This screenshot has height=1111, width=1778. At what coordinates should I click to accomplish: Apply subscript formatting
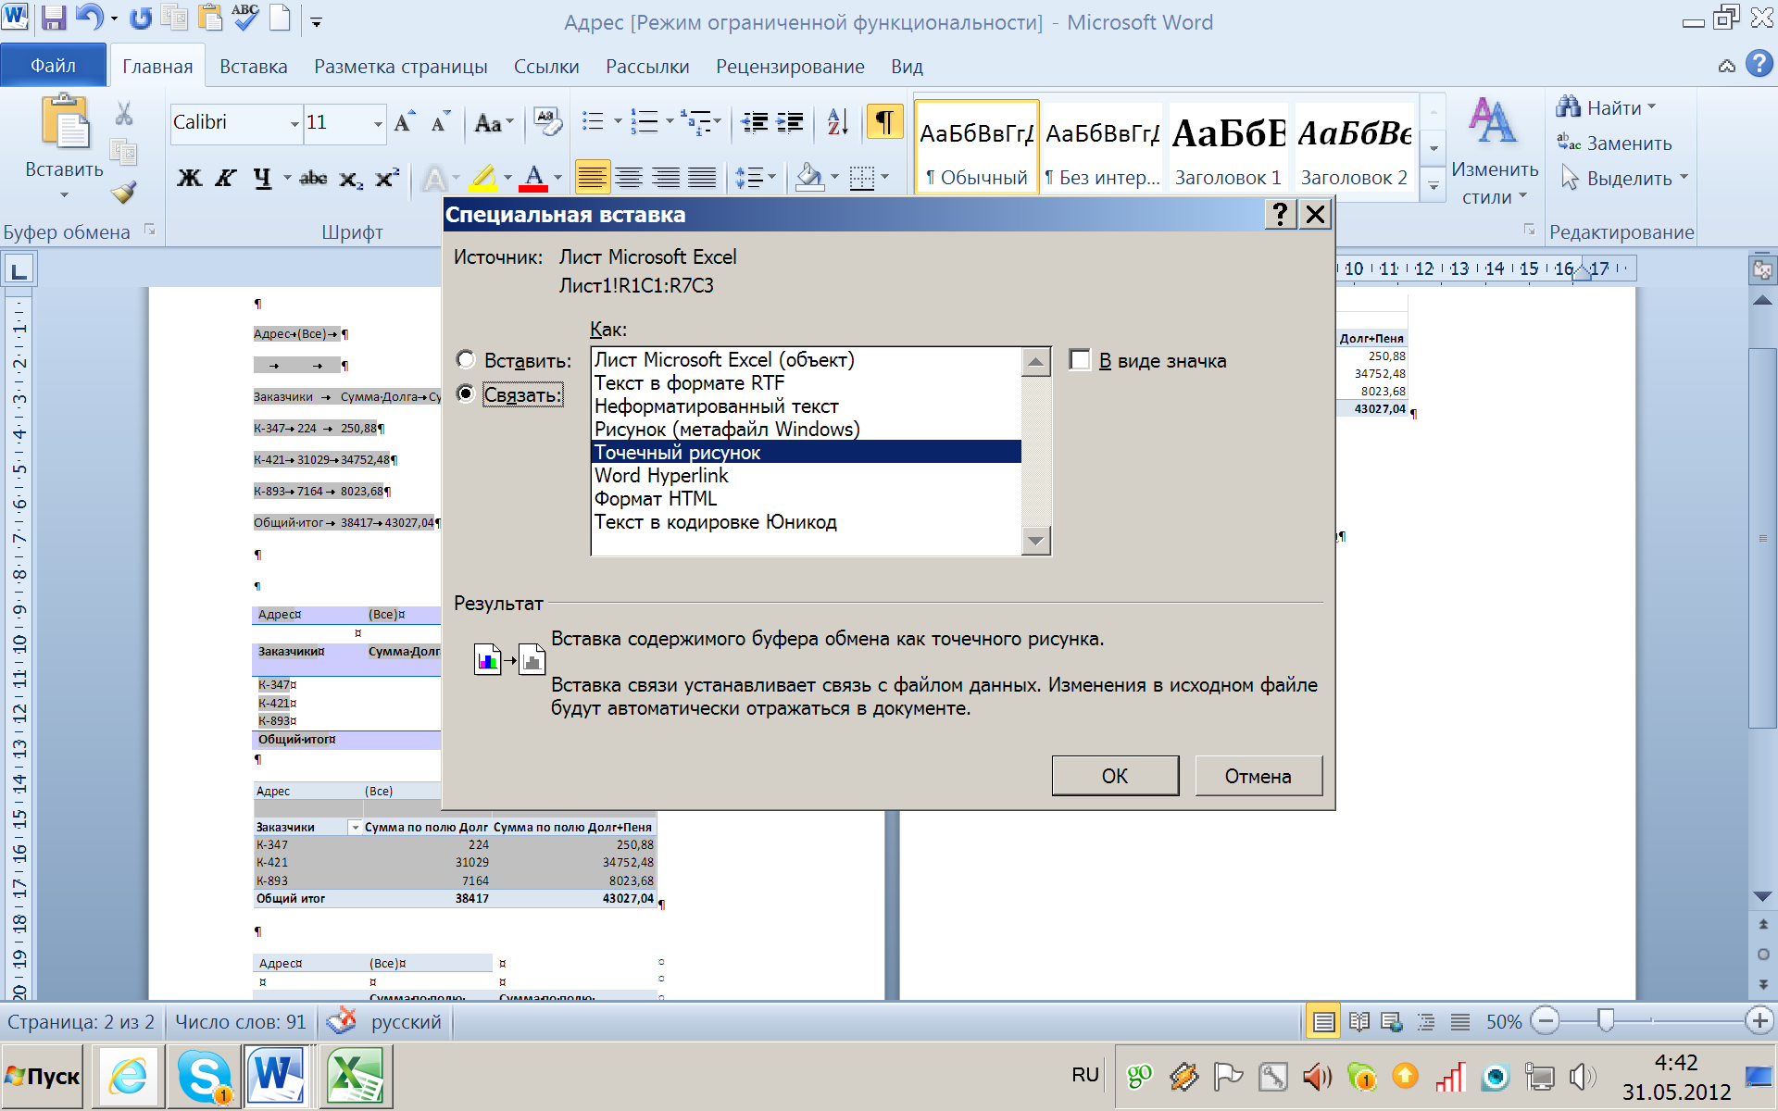tap(351, 179)
